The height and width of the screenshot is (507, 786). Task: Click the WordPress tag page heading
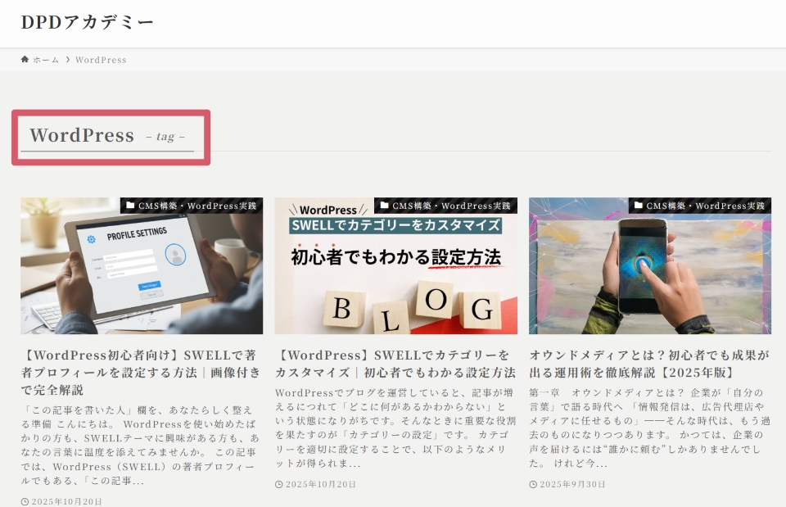[x=82, y=135]
